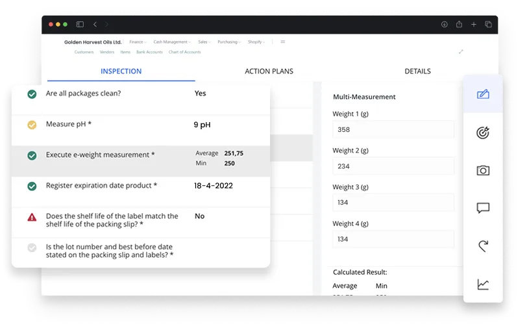Viewport: 527px width, 330px height.
Task: Open the Chart of Accounts link
Action: tap(184, 52)
